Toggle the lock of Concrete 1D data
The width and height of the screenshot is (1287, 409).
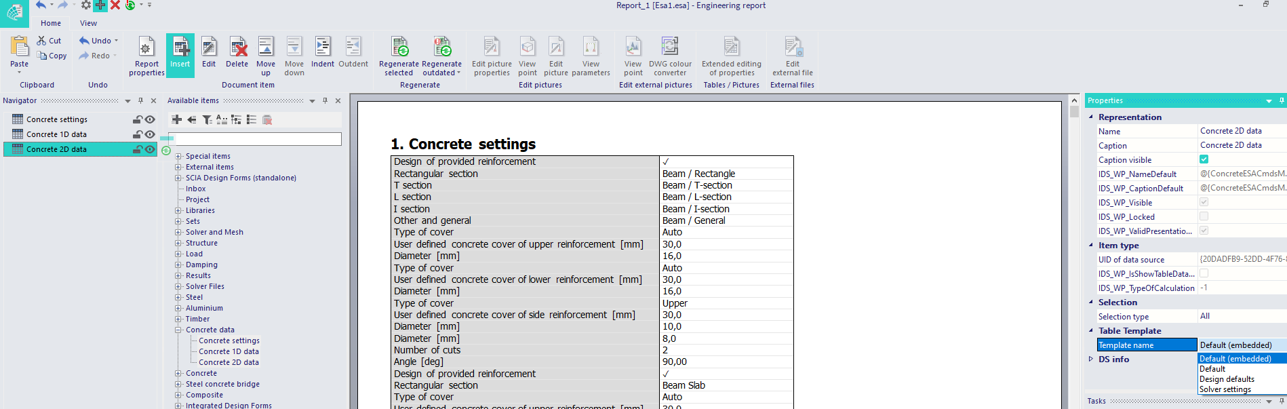tap(138, 134)
